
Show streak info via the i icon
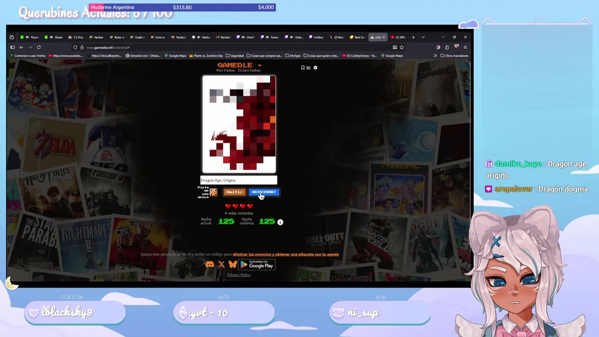[x=280, y=222]
